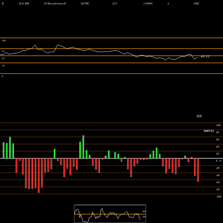Click the '(5,5' parameter text in header
The image size is (223, 223).
(115, 4)
